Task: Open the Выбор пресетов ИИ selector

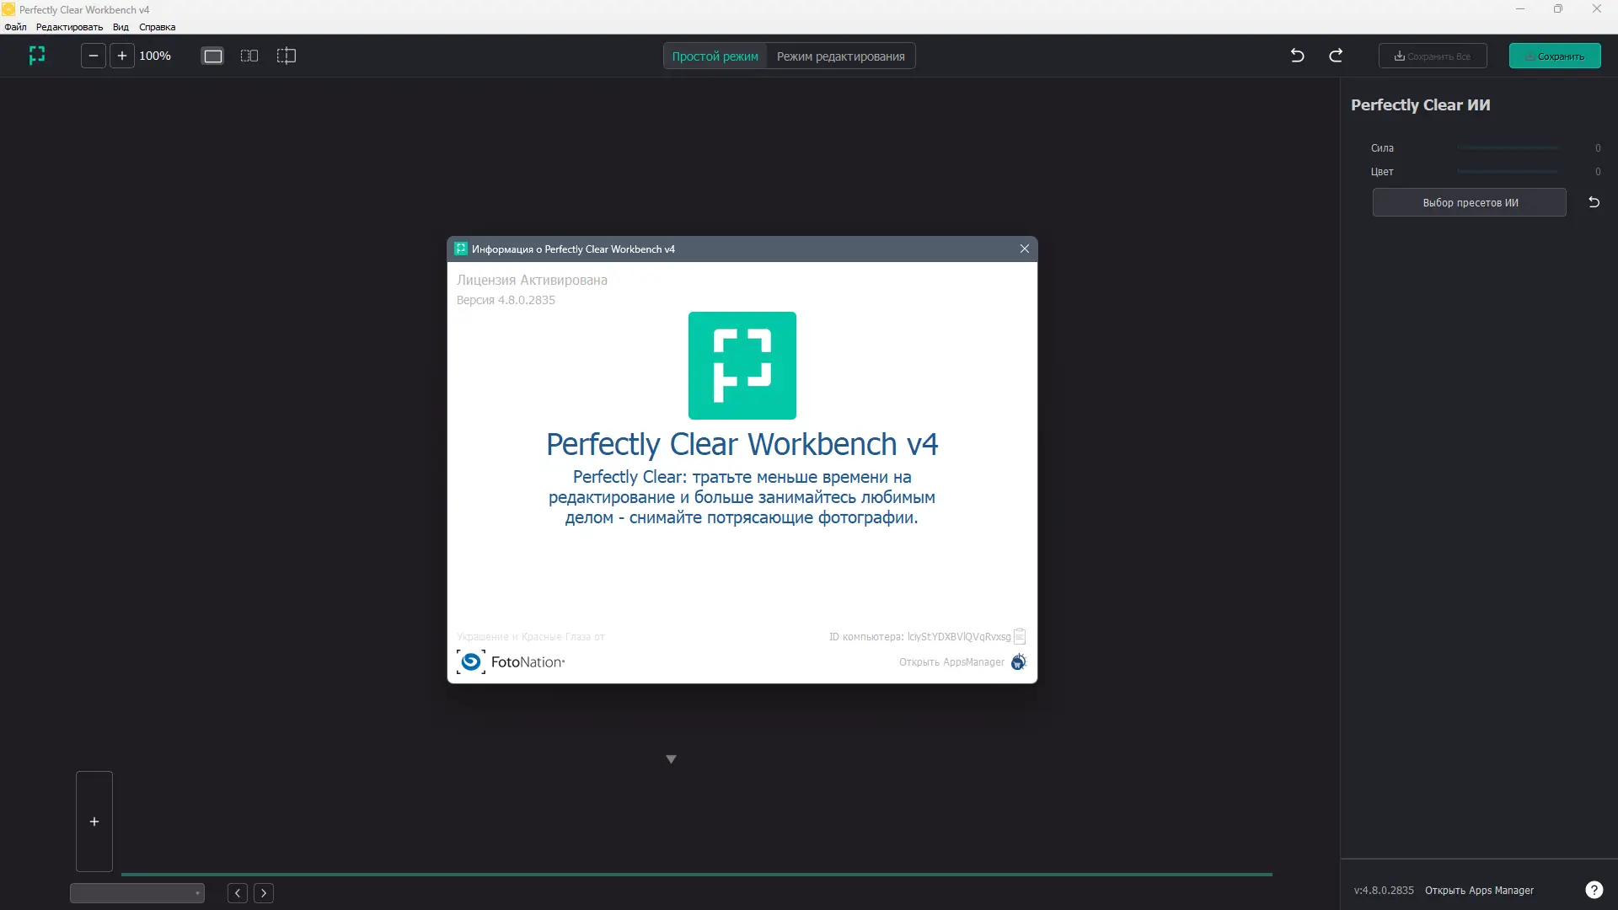Action: 1470,202
